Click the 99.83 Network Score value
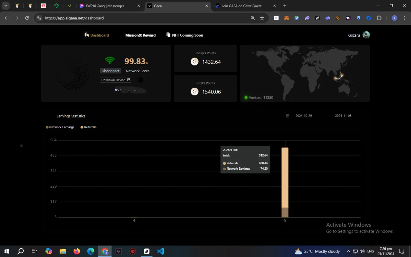The image size is (411, 257). [x=136, y=61]
